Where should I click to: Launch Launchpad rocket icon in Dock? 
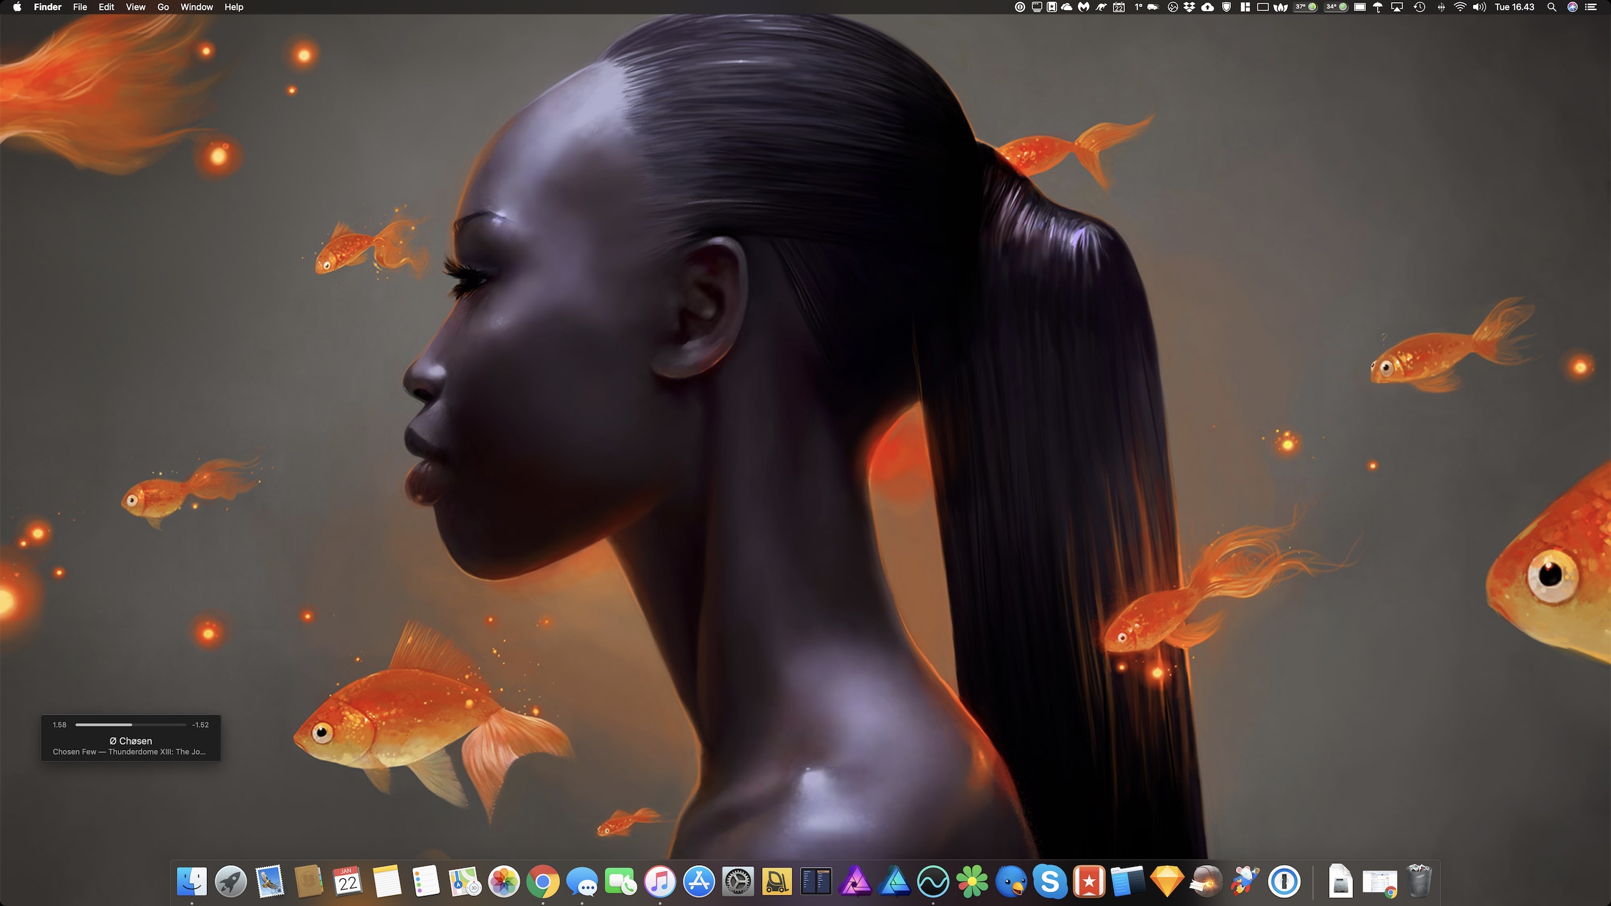click(231, 881)
